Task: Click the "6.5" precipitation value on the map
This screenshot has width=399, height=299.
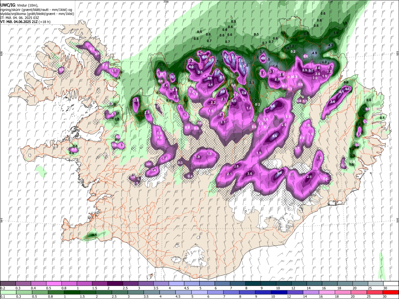Action: tap(242, 66)
